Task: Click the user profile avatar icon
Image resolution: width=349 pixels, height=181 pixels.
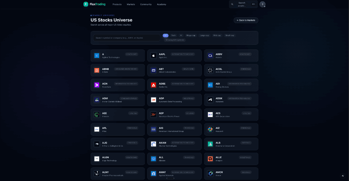Action: pyautogui.click(x=262, y=4)
